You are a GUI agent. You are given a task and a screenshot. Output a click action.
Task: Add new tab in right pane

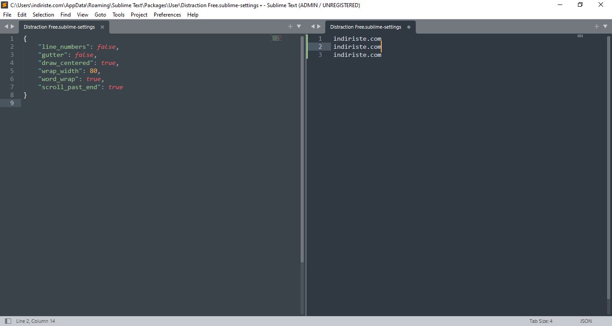tap(597, 26)
